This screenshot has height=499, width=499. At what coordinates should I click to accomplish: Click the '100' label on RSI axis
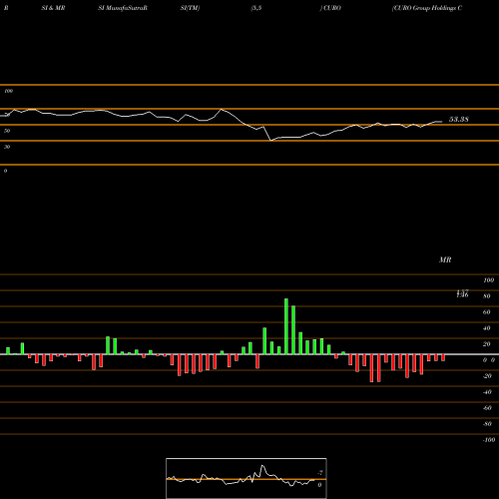tap(9, 91)
